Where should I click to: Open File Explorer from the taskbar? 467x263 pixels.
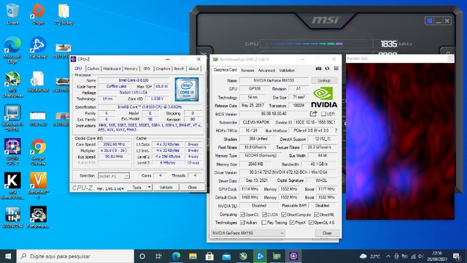click(193, 256)
